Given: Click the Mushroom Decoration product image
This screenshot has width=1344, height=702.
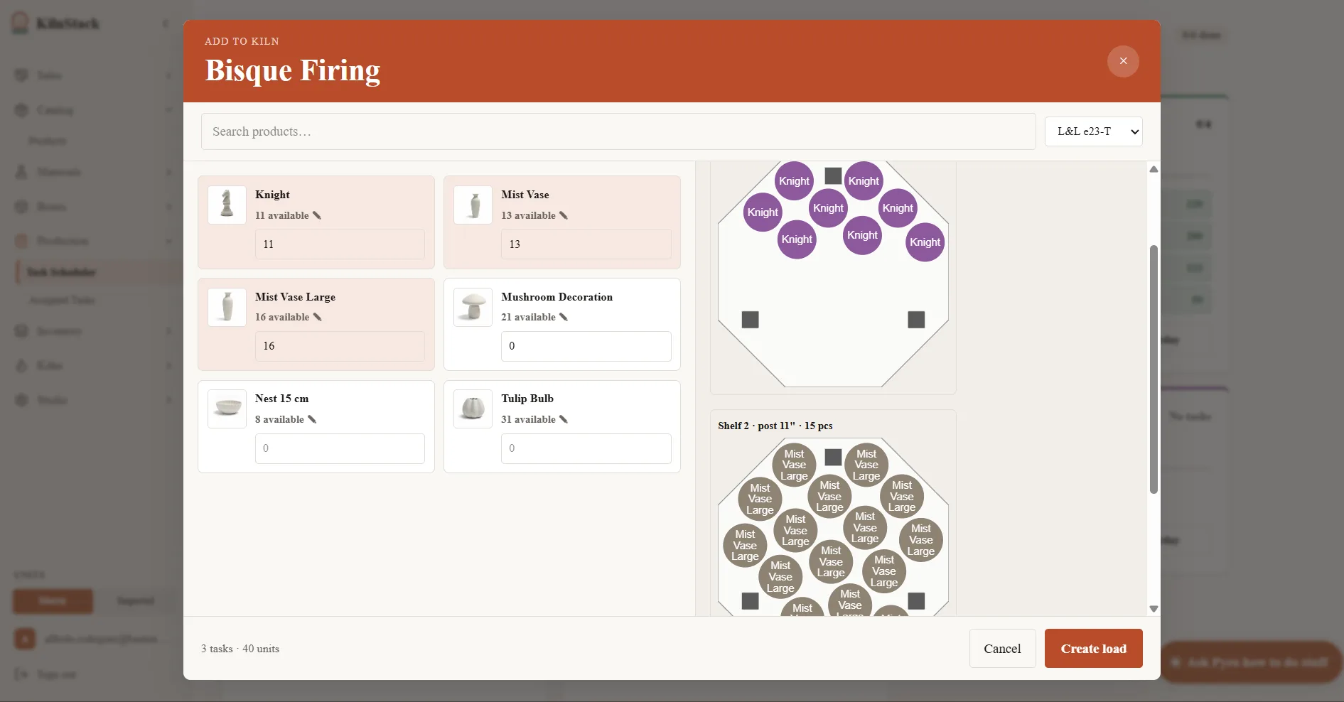Looking at the screenshot, I should [x=473, y=307].
